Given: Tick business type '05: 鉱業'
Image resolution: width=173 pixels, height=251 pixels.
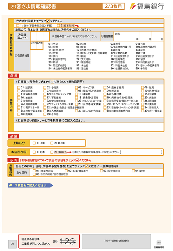Looking at the screenshot, I should coord(143,88).
